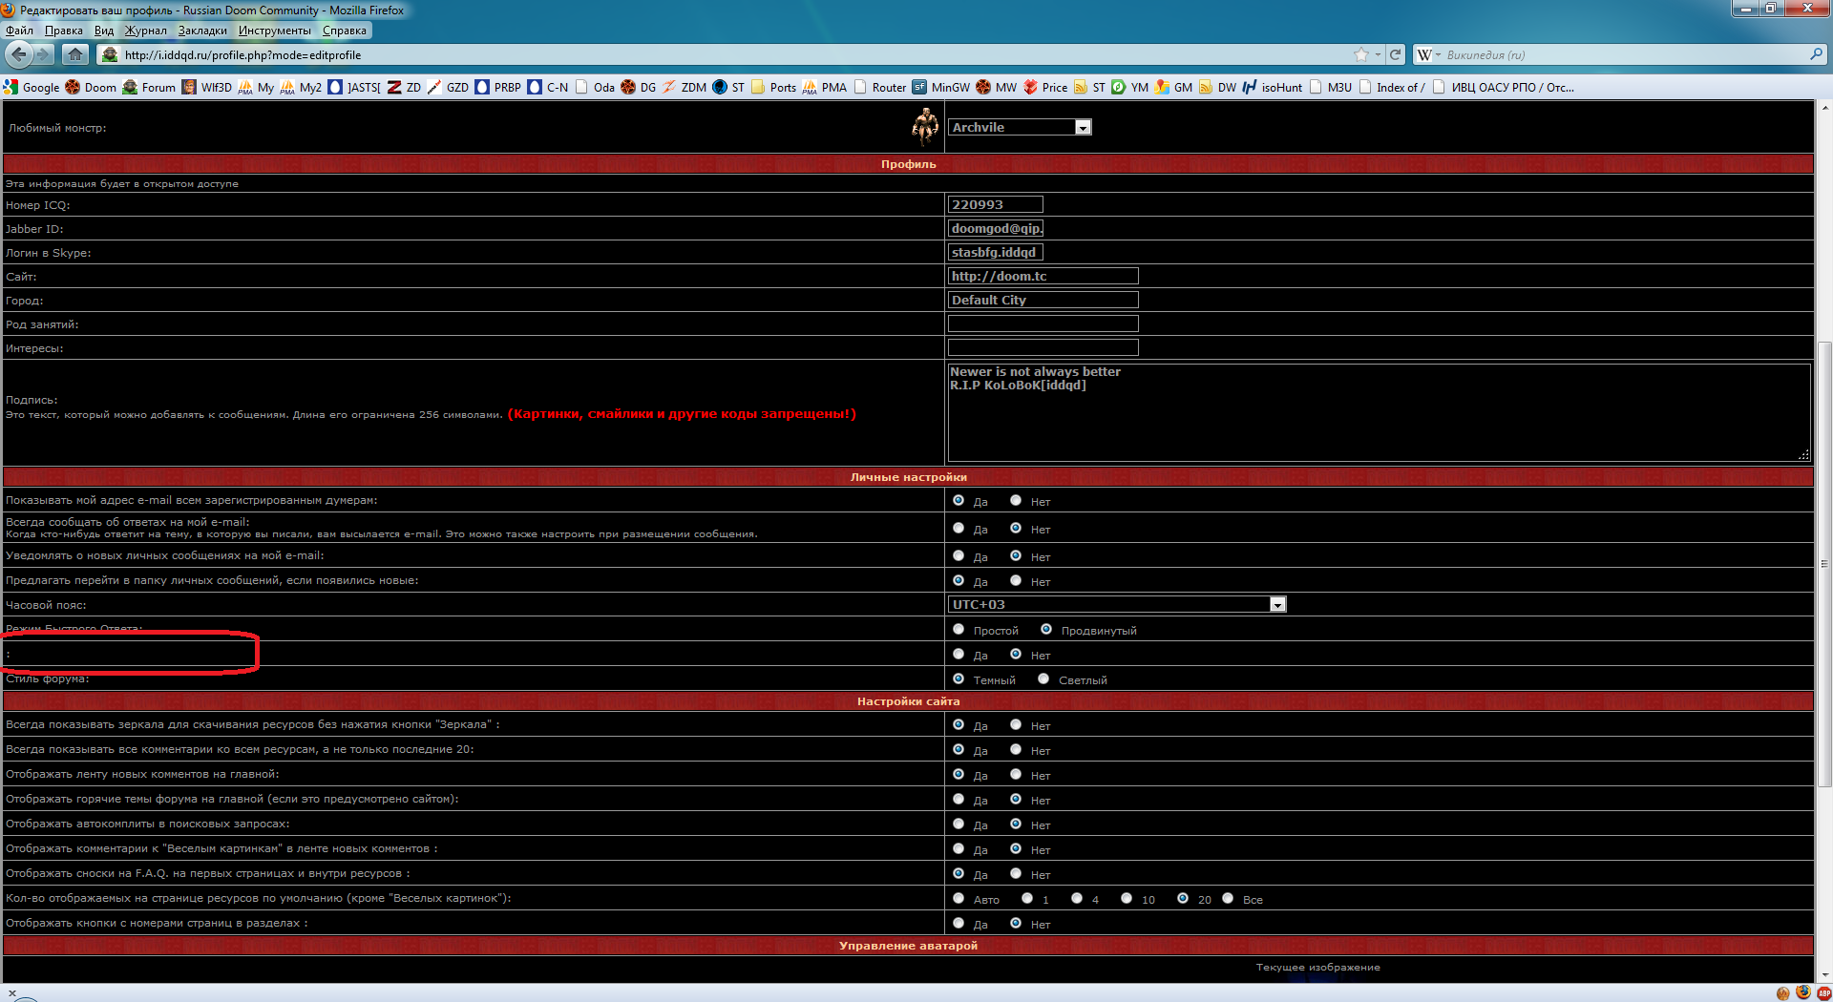Select the Светлый forum style radio button
Screen dimensions: 1833x1002
pyautogui.click(x=1043, y=679)
